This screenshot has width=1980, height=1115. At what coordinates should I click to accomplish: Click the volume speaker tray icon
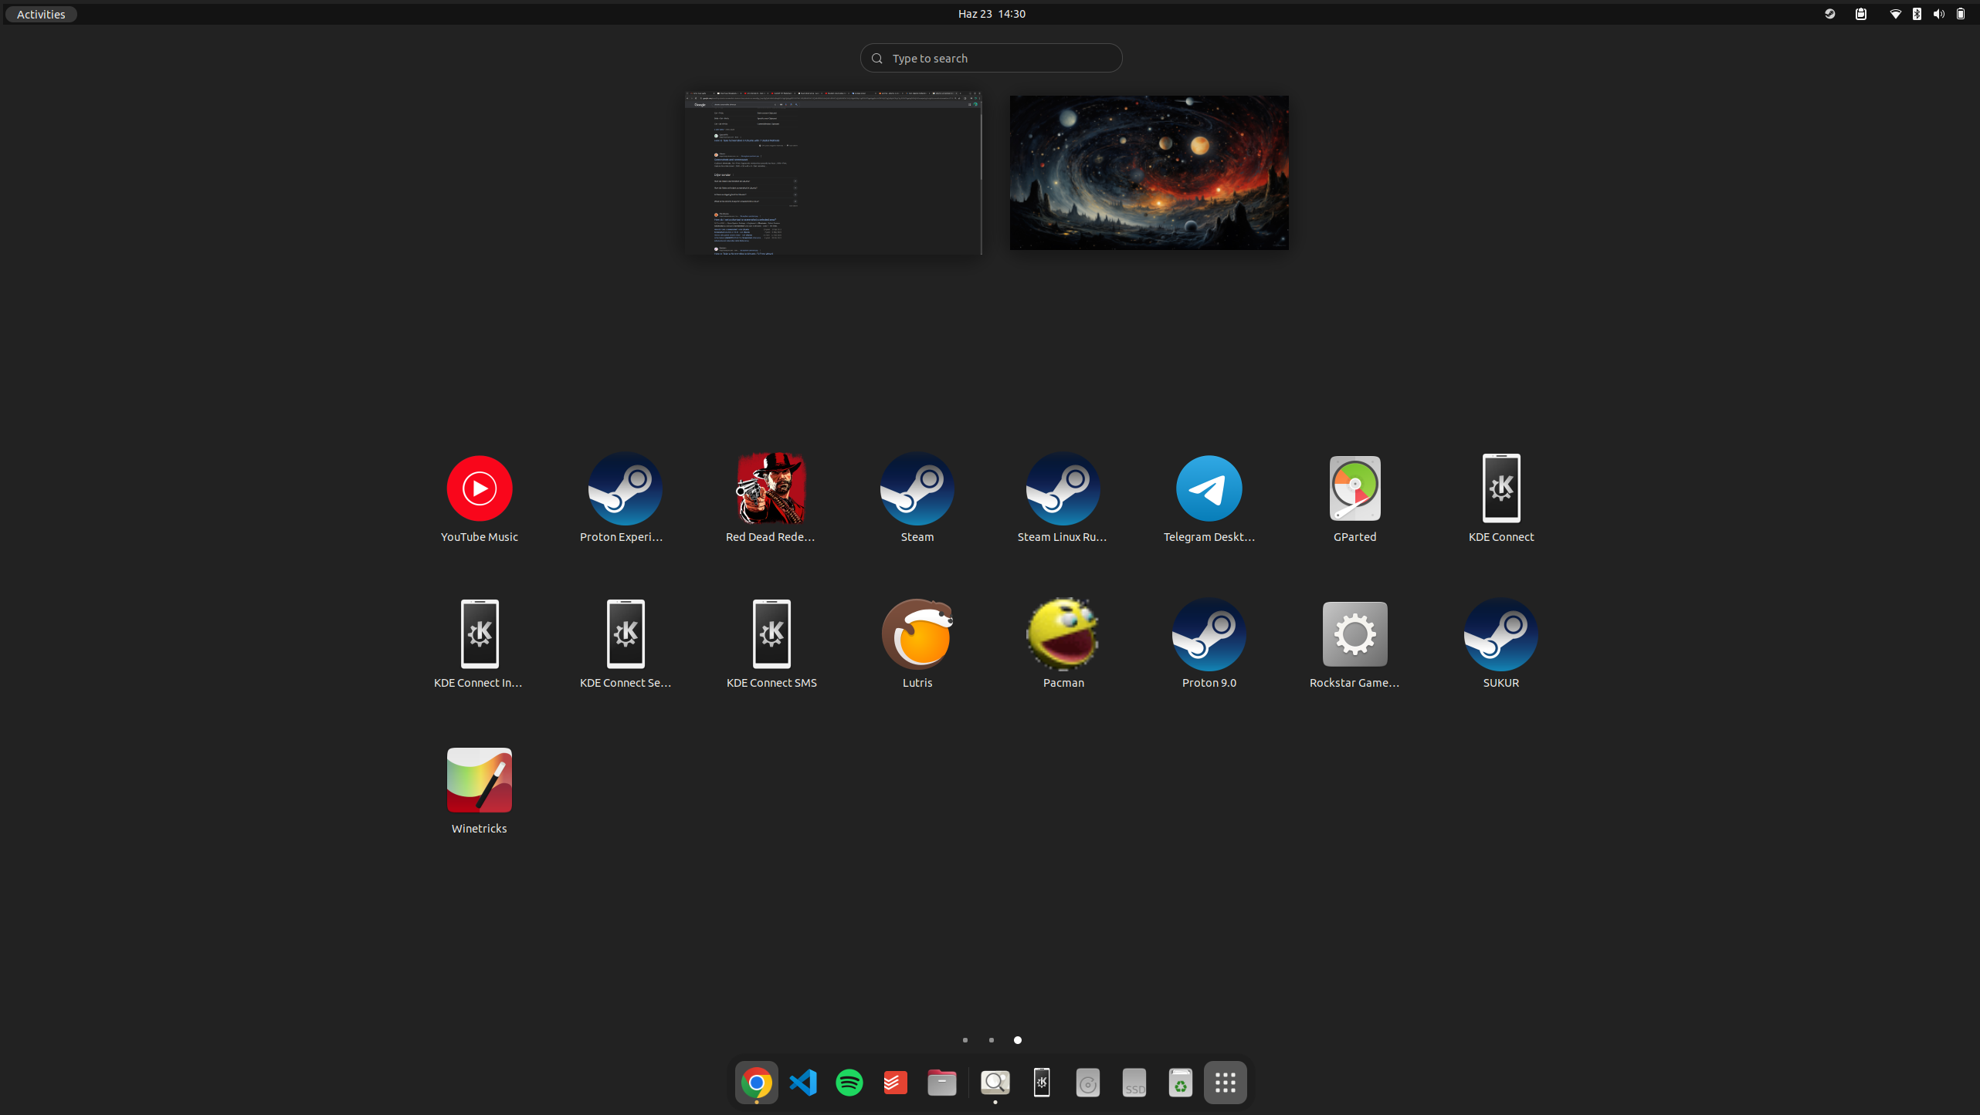coord(1939,14)
